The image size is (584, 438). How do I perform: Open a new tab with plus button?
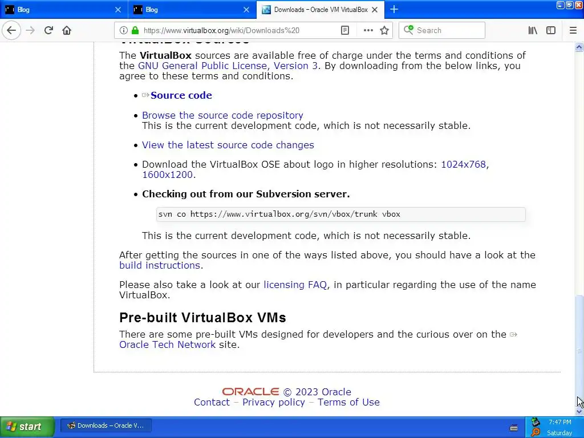[394, 9]
